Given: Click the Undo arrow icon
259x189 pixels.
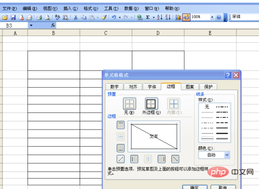Looking at the screenshot, I should pyautogui.click(x=114, y=17).
